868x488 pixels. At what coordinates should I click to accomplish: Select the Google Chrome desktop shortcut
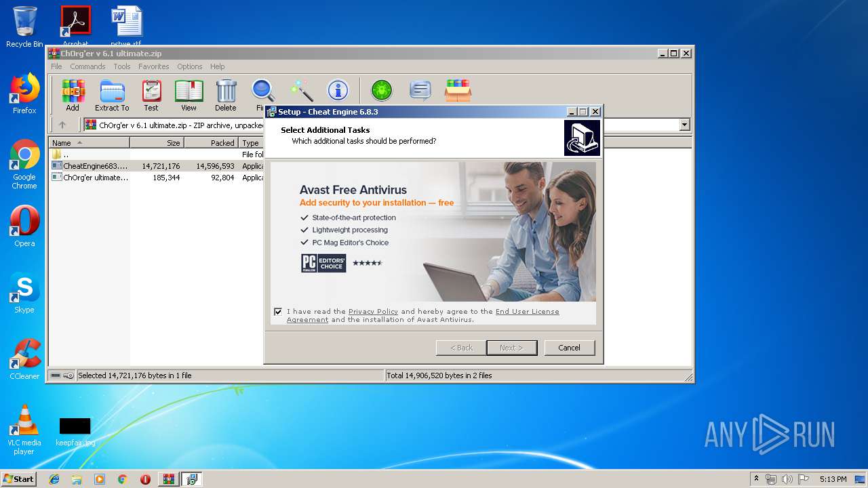[x=24, y=164]
